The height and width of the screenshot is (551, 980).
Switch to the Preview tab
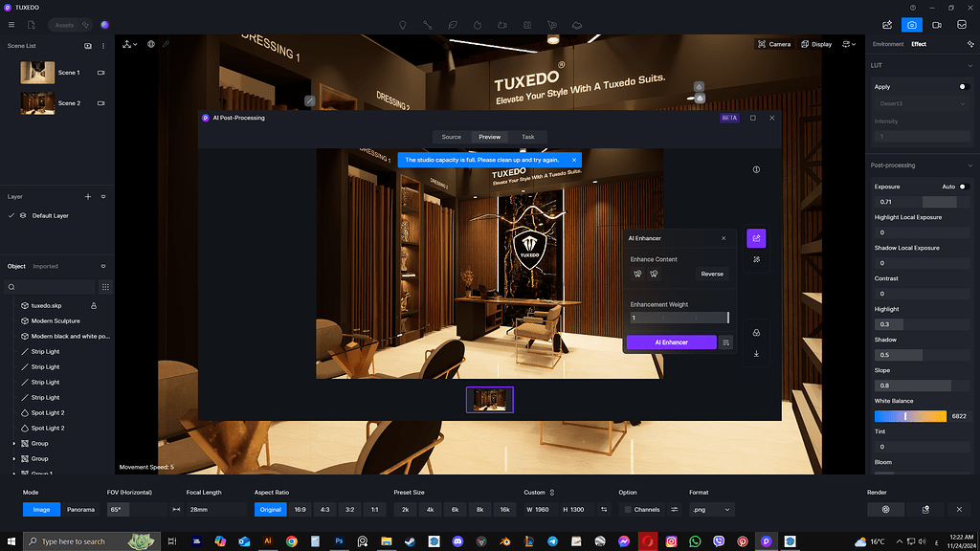pos(489,137)
